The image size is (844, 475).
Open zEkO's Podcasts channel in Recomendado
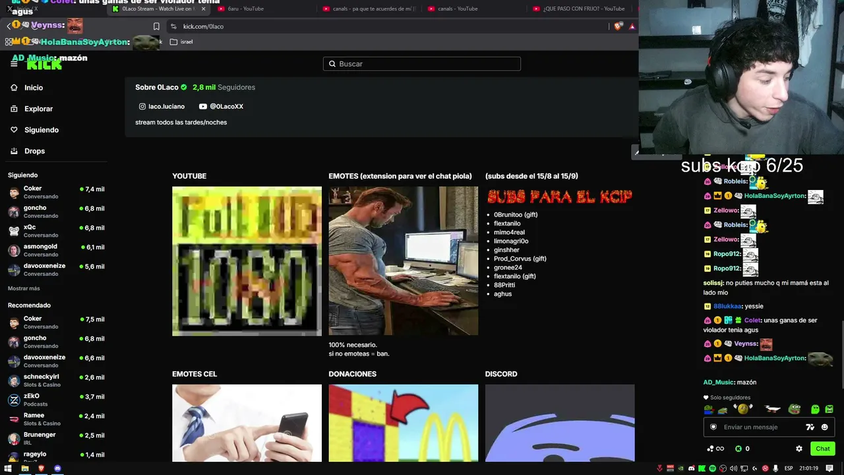(56, 400)
